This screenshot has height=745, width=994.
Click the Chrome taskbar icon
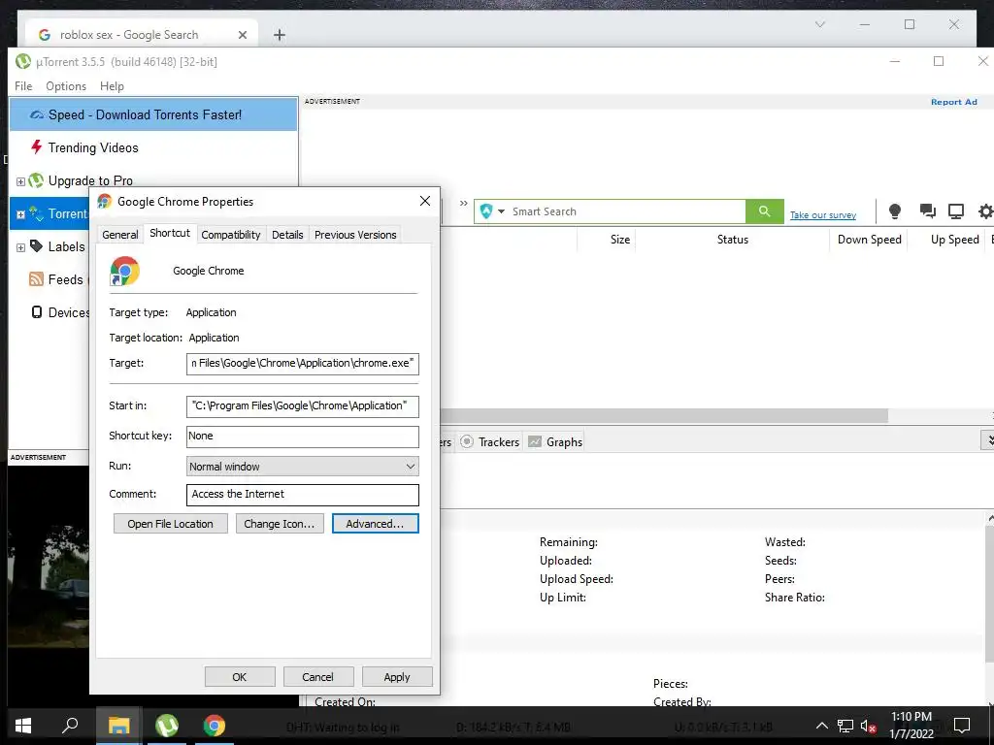(x=215, y=726)
